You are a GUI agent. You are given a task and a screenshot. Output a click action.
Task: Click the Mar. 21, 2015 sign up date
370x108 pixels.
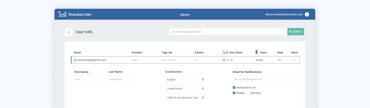[x=169, y=60]
